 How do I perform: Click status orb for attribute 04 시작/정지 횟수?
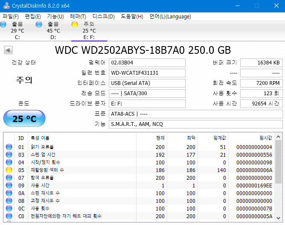9,162
